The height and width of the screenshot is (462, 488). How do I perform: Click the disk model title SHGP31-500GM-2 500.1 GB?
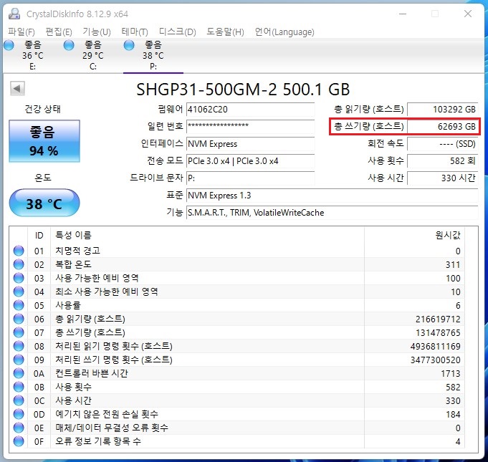coord(243,90)
